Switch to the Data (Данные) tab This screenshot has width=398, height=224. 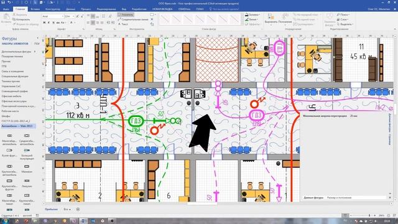pos(70,9)
